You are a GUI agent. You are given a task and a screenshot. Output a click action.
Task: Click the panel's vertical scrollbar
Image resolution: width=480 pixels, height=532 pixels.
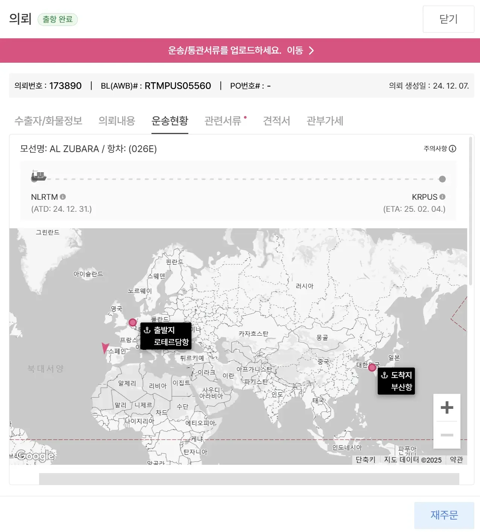tap(471, 211)
